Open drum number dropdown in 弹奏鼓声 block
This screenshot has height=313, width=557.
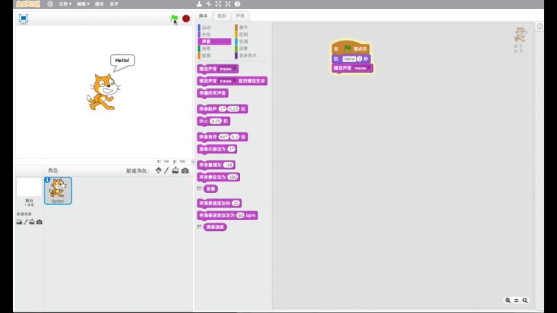(223, 109)
